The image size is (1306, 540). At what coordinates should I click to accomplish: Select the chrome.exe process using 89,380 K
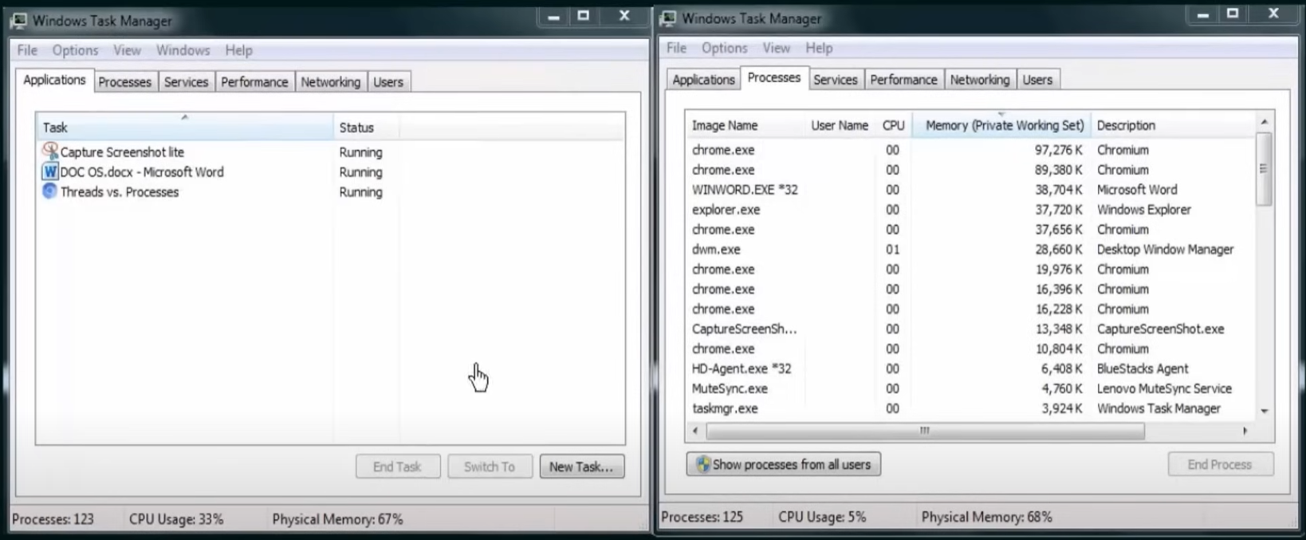970,170
